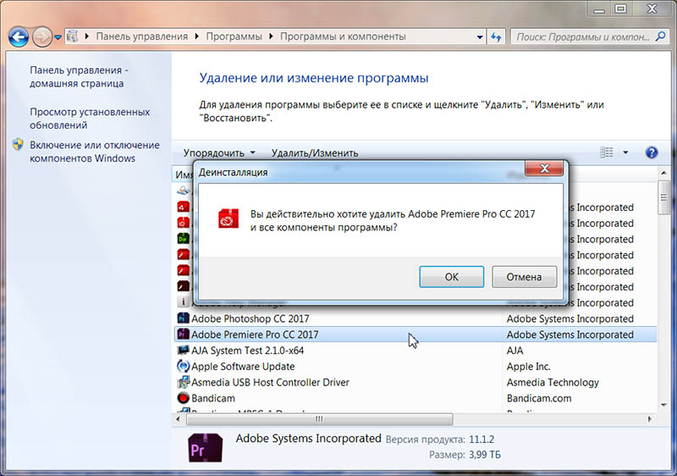The image size is (677, 476).
Task: Click Удалить/Изменить toolbar button
Action: click(314, 153)
